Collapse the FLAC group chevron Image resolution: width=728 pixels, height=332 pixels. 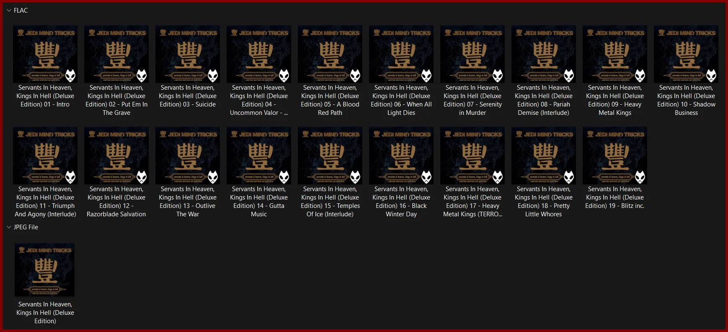(x=9, y=10)
